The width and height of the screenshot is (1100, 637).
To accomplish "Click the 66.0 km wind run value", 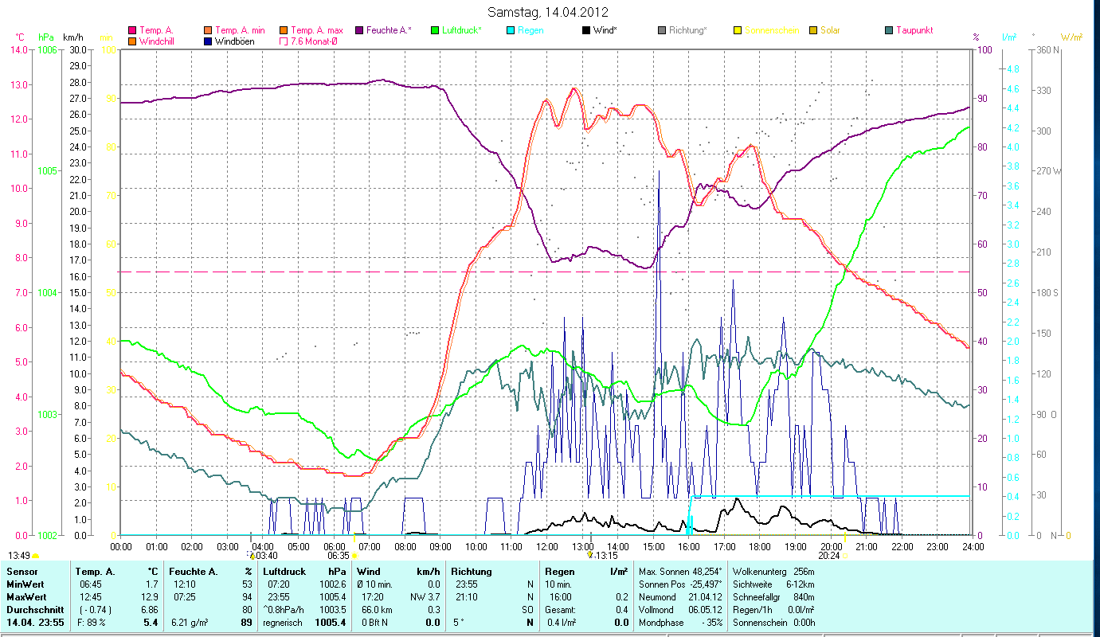I will [x=378, y=608].
